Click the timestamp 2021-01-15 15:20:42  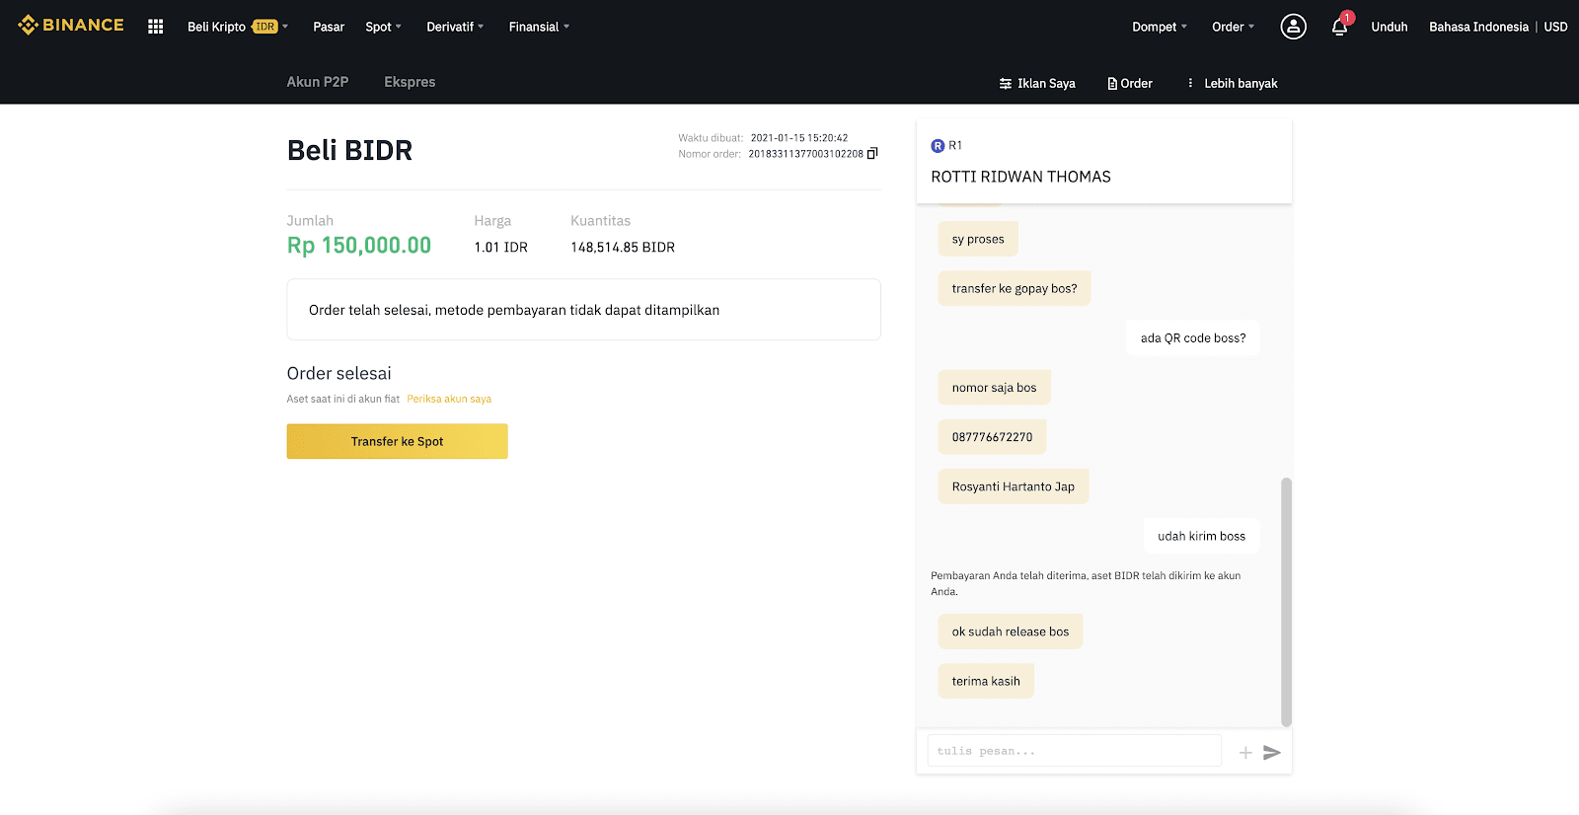(x=799, y=138)
